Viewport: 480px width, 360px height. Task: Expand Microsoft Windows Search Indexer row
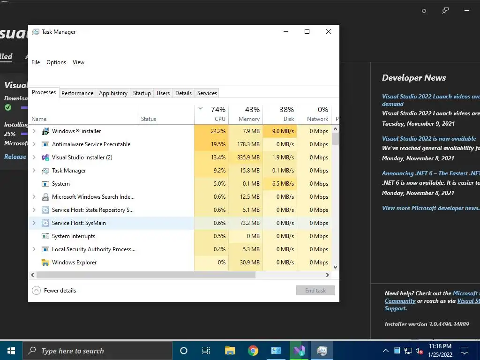tap(34, 197)
